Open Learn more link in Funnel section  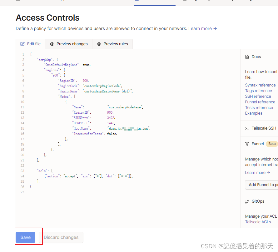coord(257,173)
